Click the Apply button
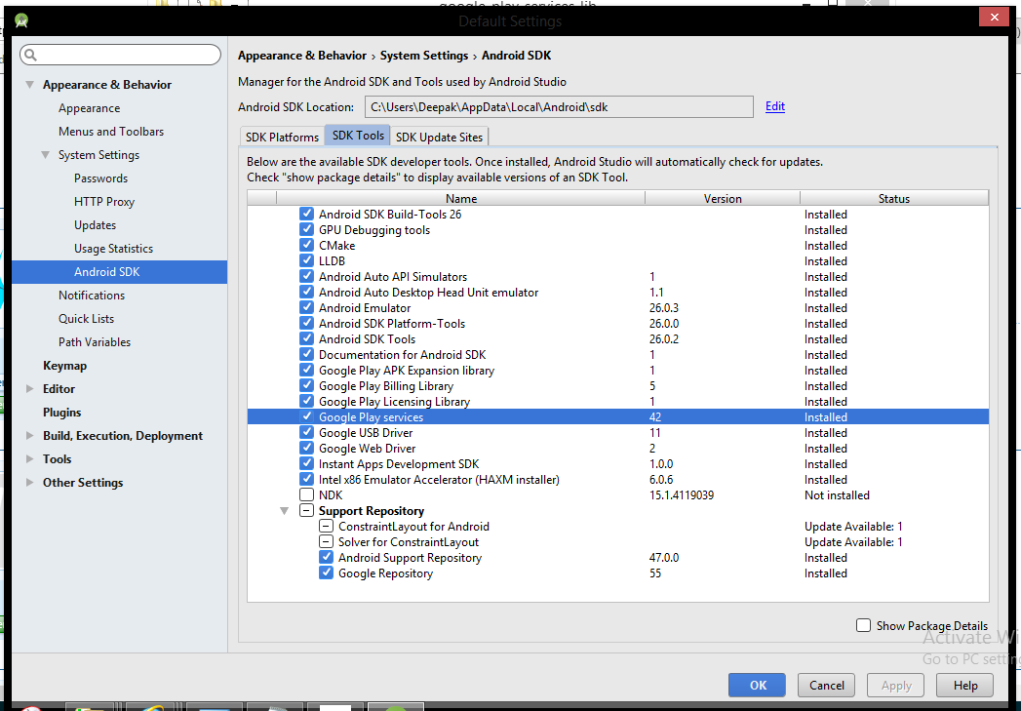1021x711 pixels. pos(896,685)
